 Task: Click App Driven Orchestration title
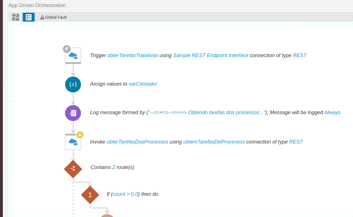coord(37,5)
